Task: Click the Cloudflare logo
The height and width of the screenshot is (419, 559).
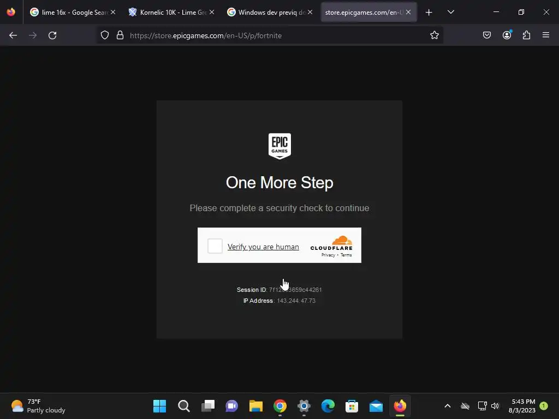Action: 331,243
